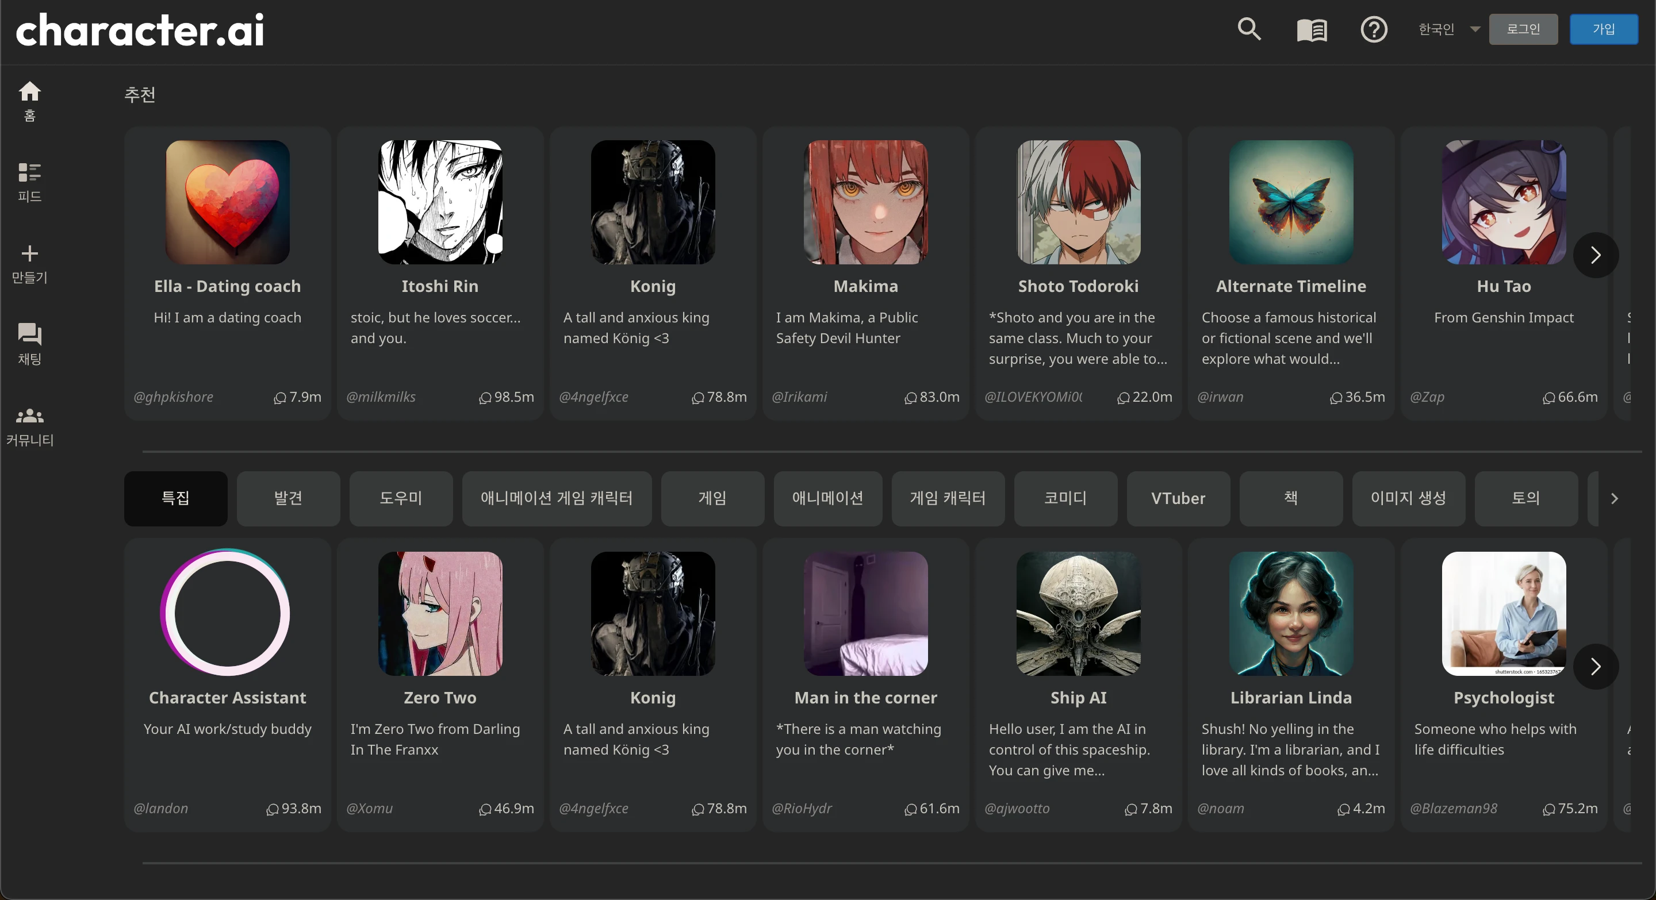Click creator @RioHydr
1656x900 pixels.
pos(802,809)
